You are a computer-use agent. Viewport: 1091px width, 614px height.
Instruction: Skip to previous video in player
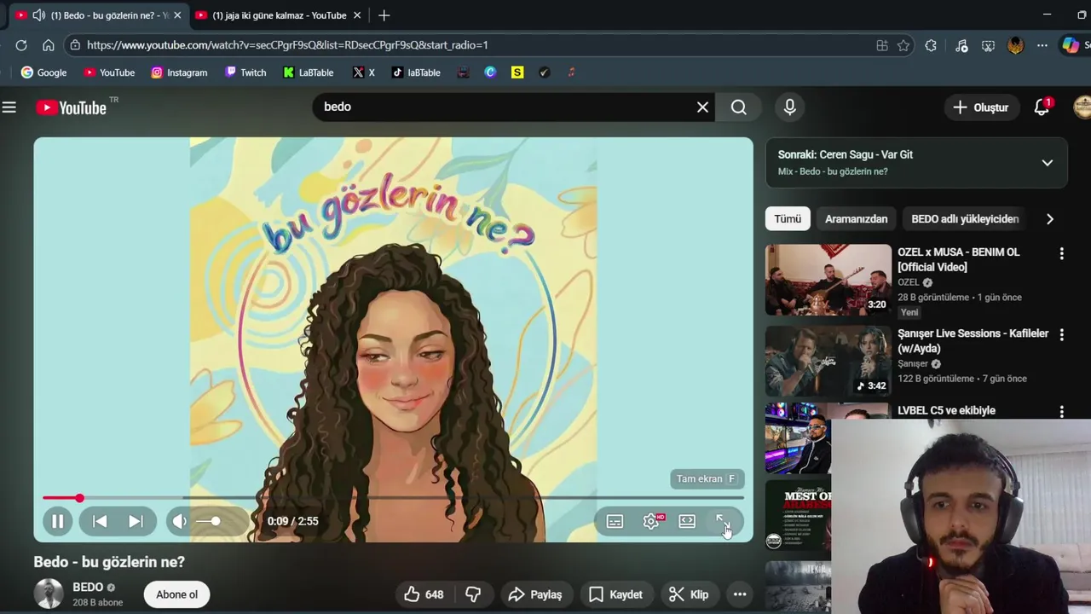tap(100, 521)
